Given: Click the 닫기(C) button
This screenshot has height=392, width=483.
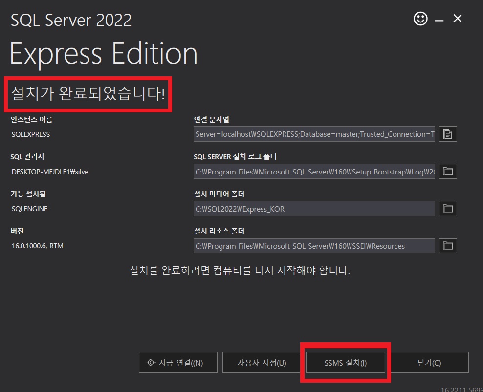Looking at the screenshot, I should pyautogui.click(x=430, y=362).
